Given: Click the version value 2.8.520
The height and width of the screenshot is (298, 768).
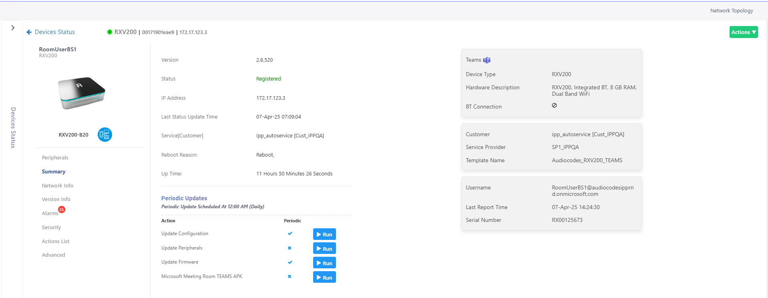Looking at the screenshot, I should (x=264, y=60).
